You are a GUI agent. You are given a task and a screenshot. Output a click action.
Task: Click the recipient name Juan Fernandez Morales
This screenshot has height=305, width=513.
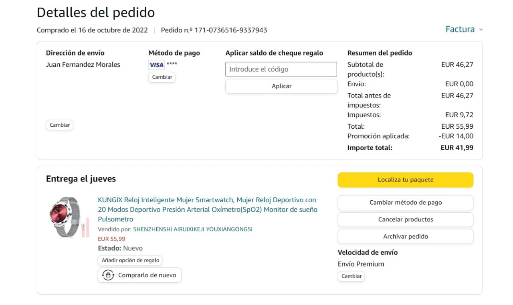[83, 65]
